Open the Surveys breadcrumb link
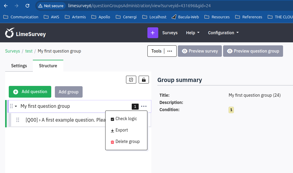Screen dimensions: 293x173 [x=12, y=51]
